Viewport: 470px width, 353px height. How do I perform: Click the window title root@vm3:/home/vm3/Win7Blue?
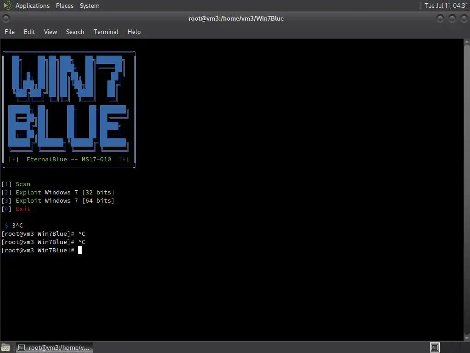(x=236, y=18)
